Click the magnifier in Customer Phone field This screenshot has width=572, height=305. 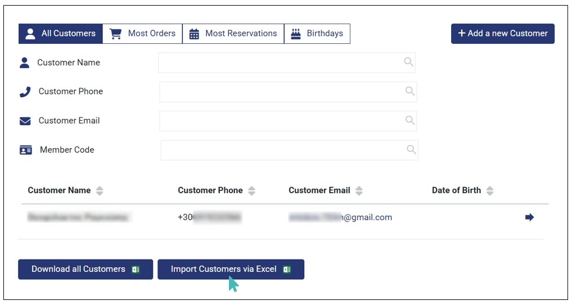coord(410,91)
